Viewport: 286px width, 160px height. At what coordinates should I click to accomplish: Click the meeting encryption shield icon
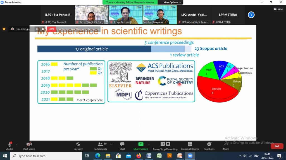click(x=4, y=29)
